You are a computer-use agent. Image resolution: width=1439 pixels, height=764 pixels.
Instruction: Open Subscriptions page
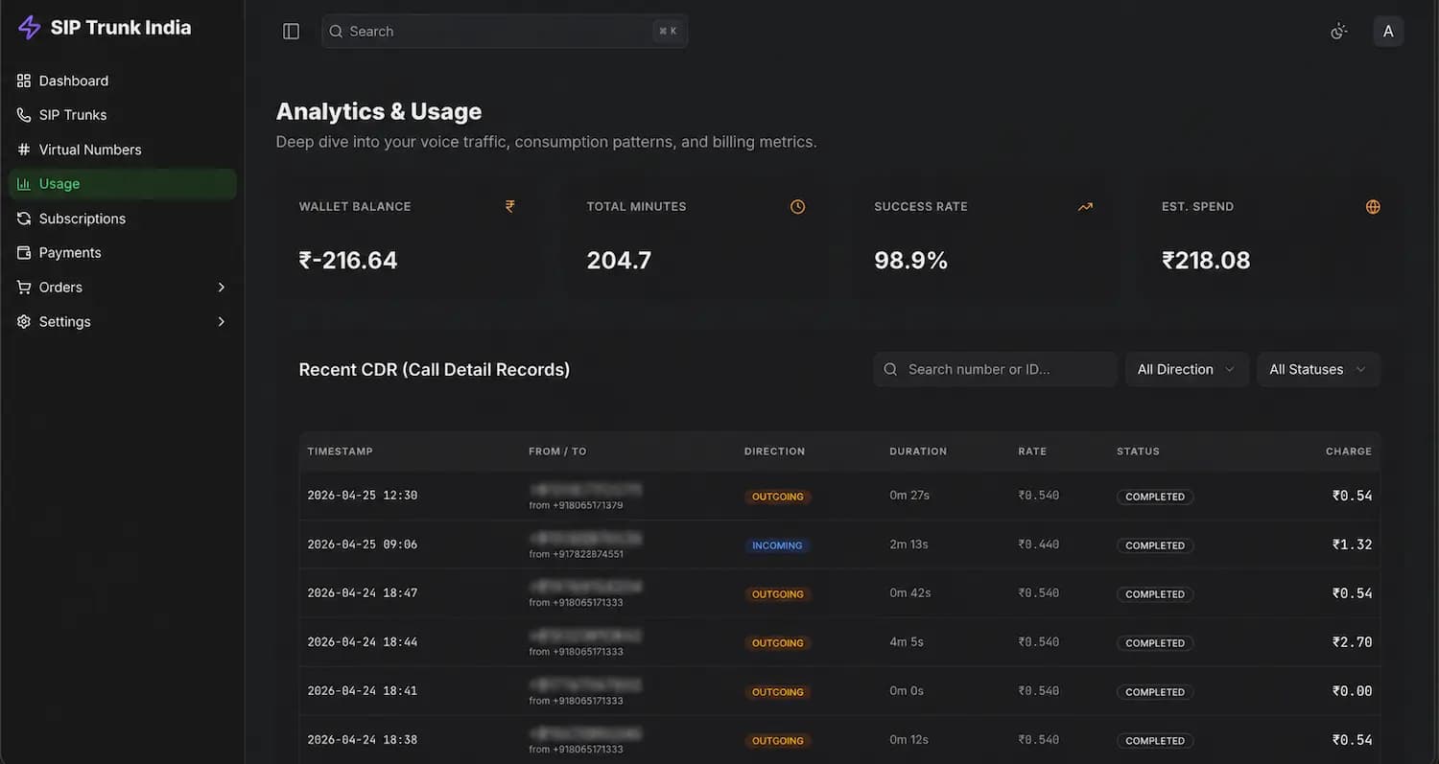click(x=123, y=219)
